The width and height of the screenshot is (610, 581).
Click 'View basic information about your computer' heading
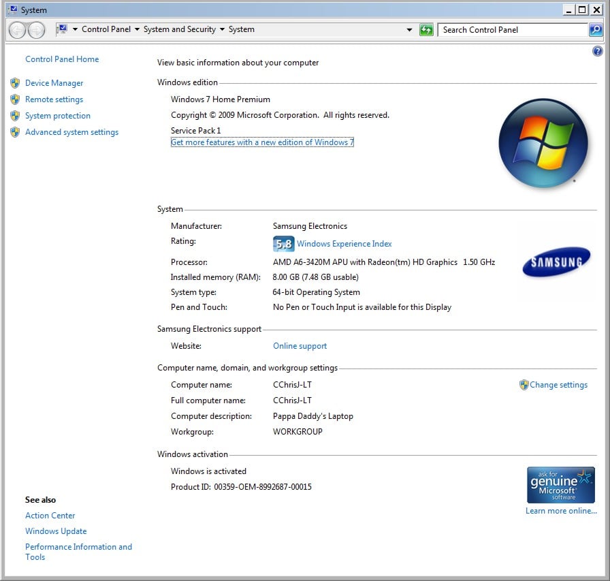click(x=238, y=63)
